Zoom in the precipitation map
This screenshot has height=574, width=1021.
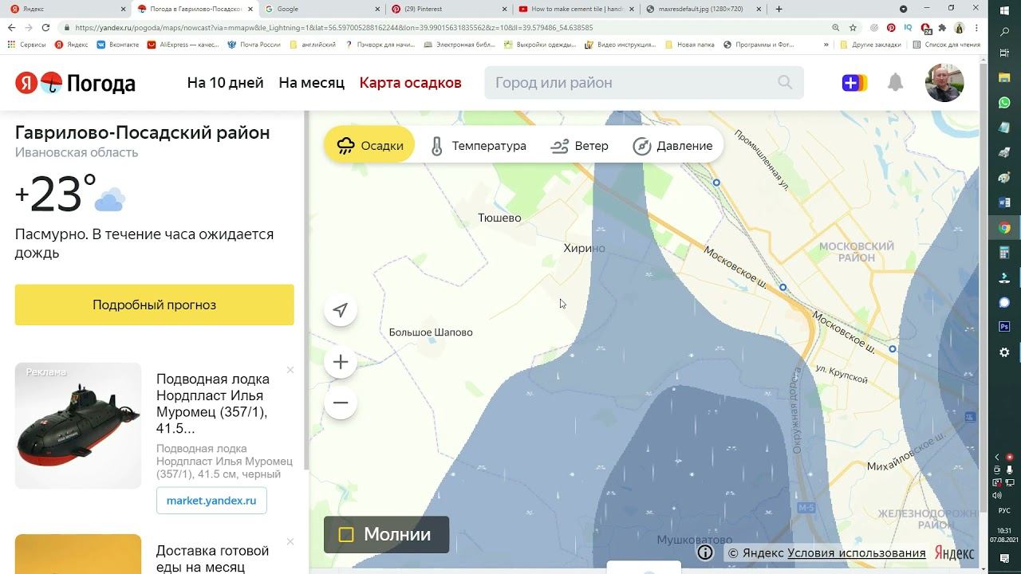(341, 362)
